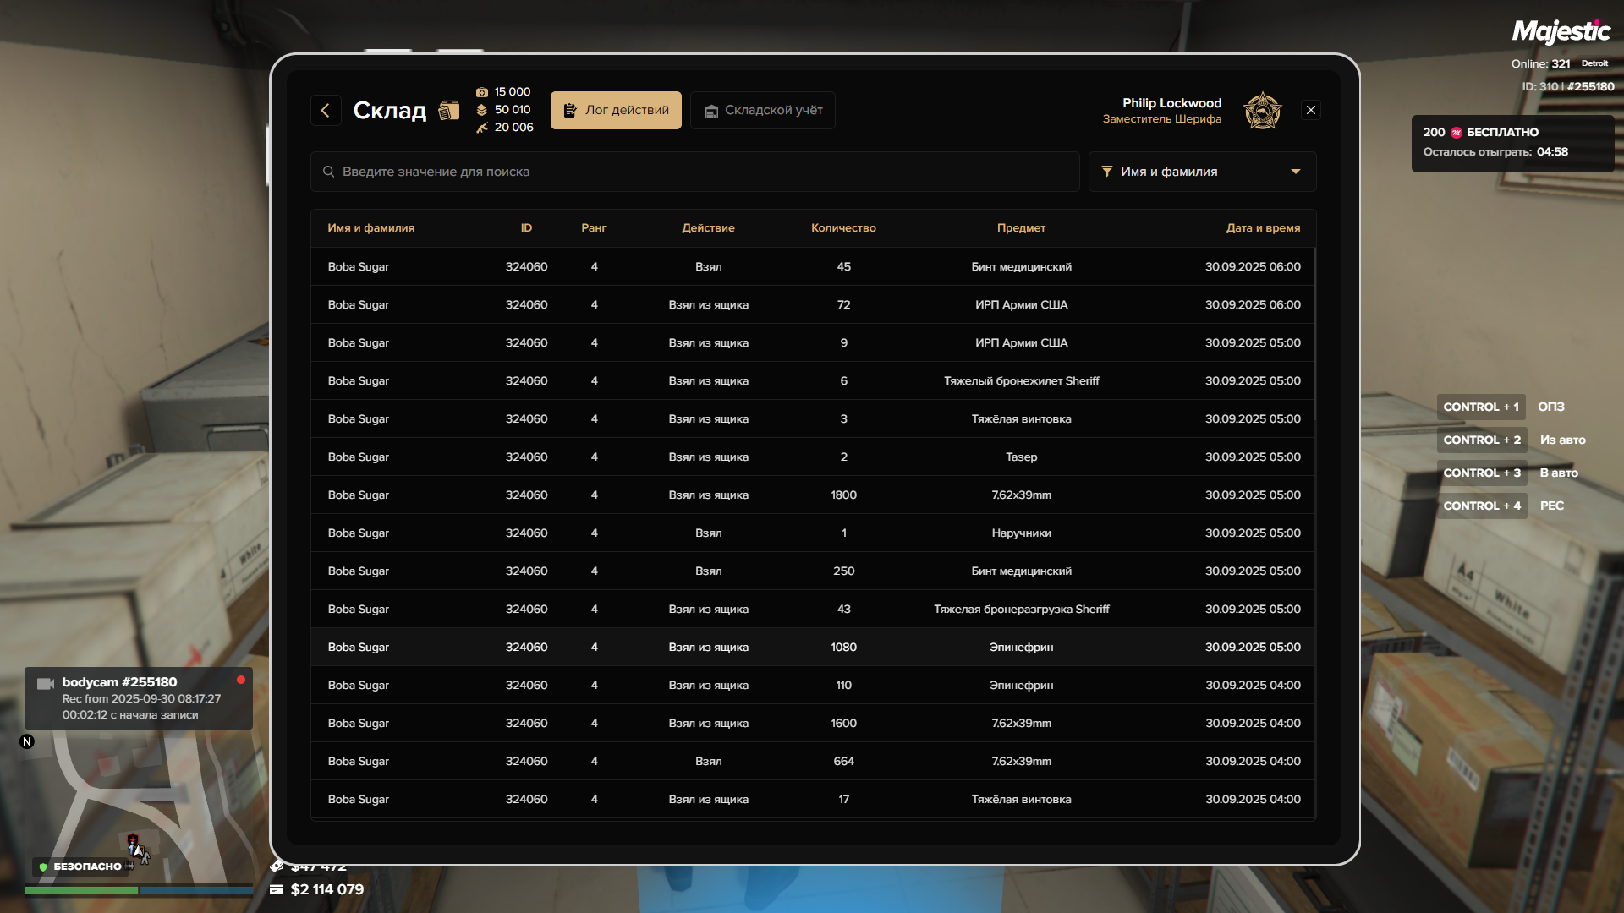
Task: Click the bodycam camera icon
Action: pos(46,683)
